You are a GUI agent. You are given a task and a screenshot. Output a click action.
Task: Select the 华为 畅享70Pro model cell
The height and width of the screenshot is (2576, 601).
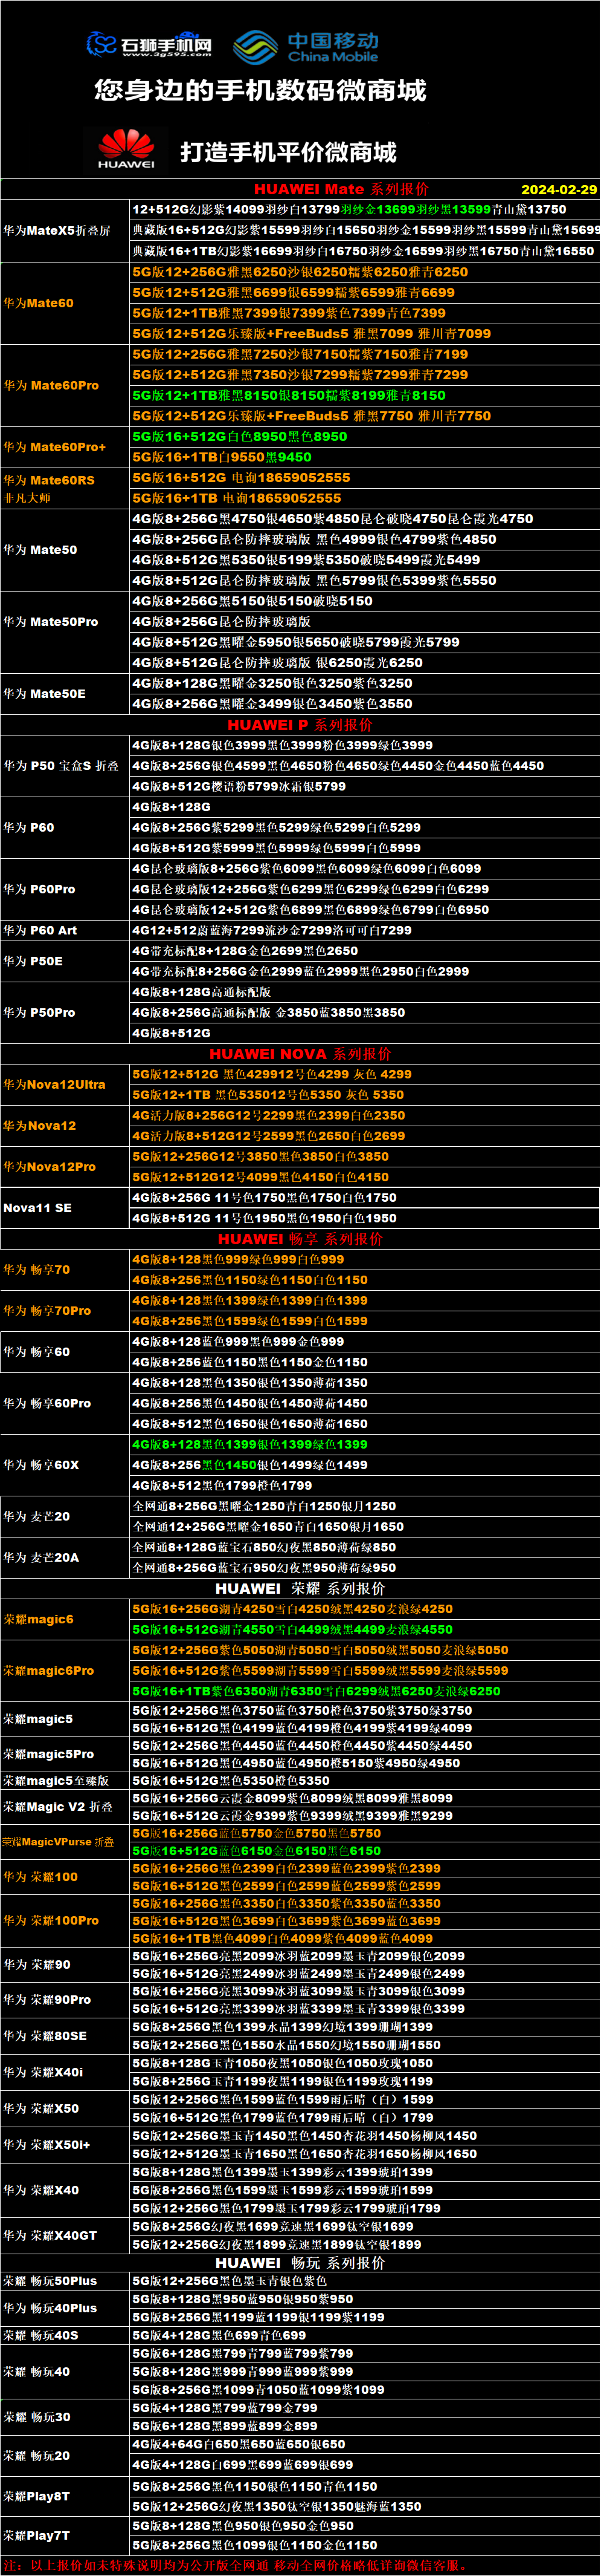[66, 1310]
